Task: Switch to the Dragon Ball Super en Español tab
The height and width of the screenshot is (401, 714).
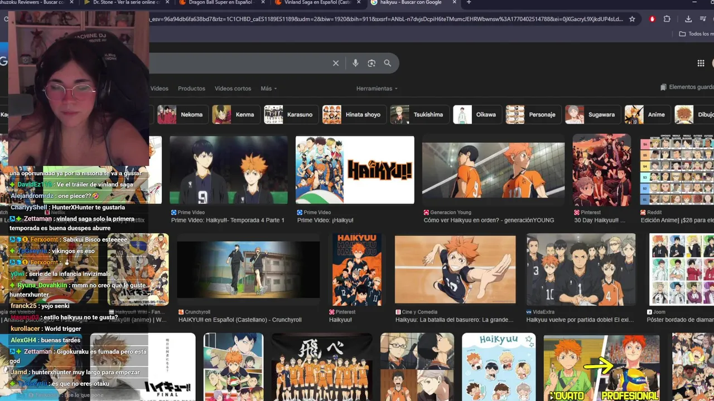Action: (x=220, y=3)
